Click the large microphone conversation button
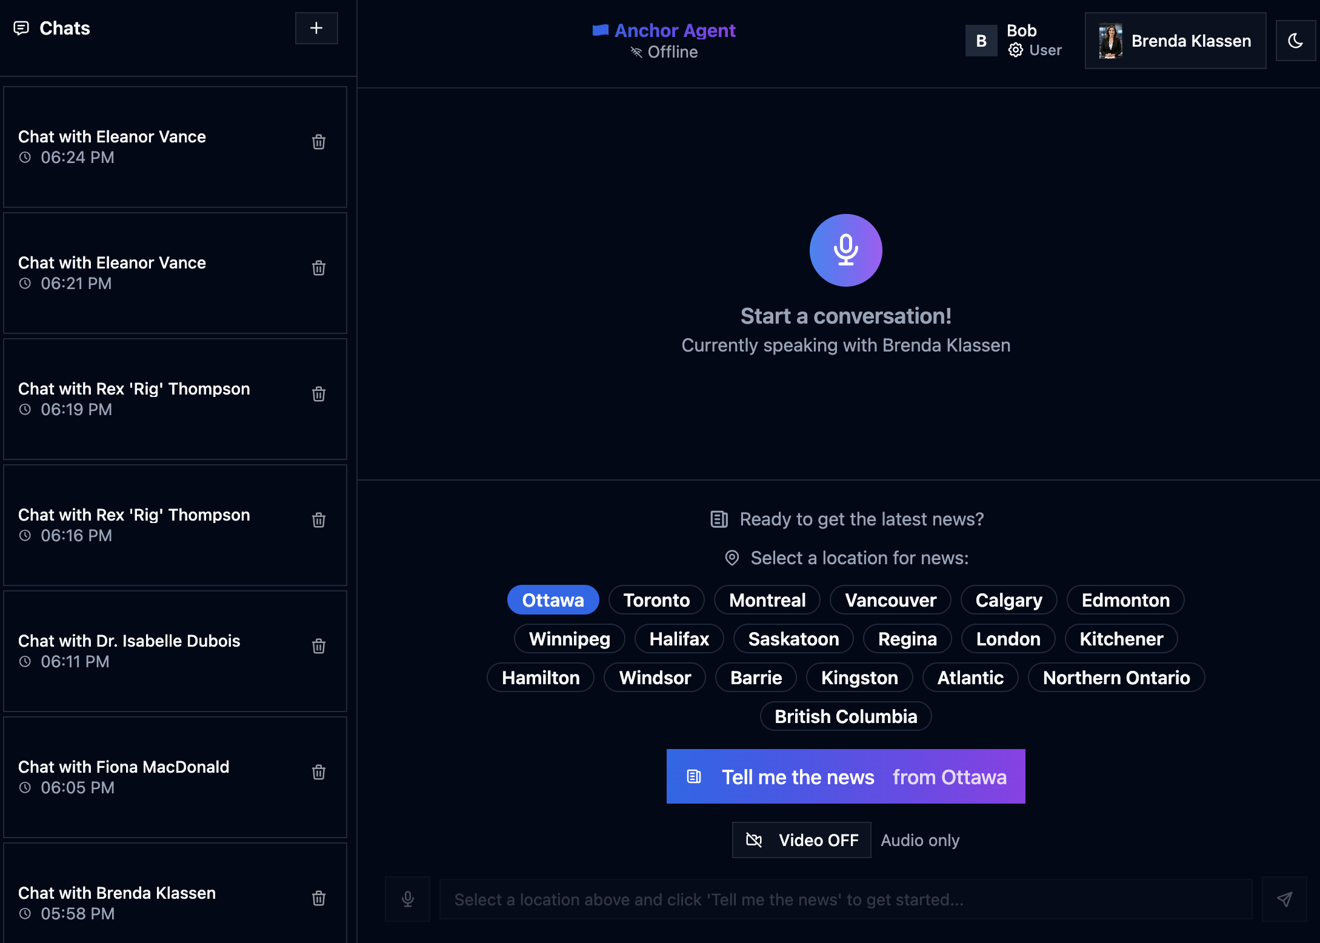Viewport: 1320px width, 943px height. pyautogui.click(x=845, y=250)
